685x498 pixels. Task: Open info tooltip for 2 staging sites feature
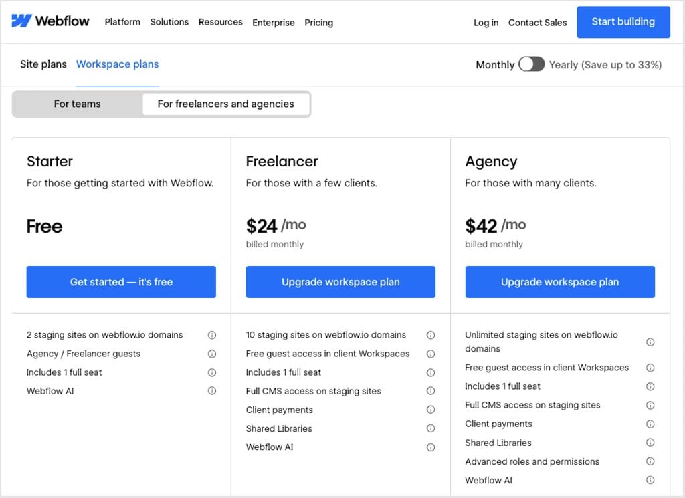212,335
